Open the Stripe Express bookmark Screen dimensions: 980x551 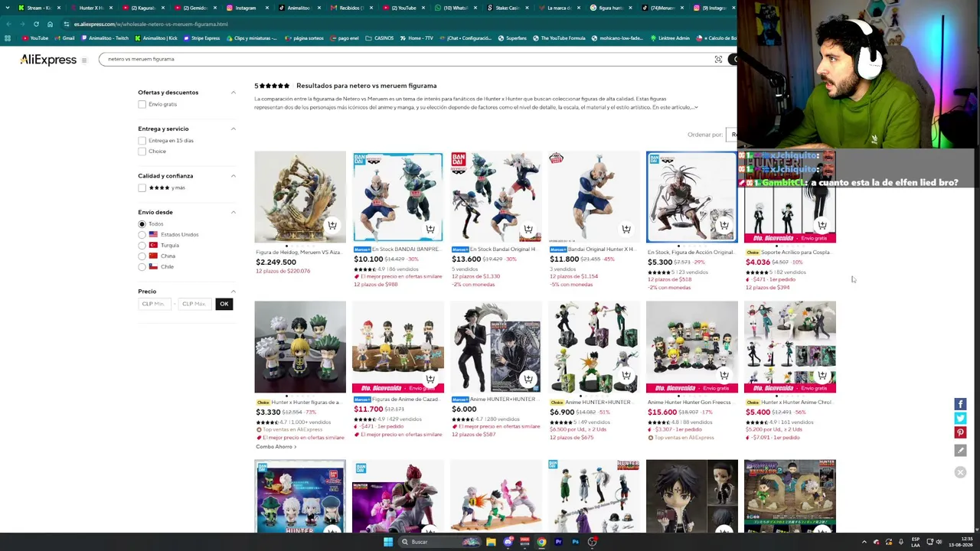pos(200,38)
